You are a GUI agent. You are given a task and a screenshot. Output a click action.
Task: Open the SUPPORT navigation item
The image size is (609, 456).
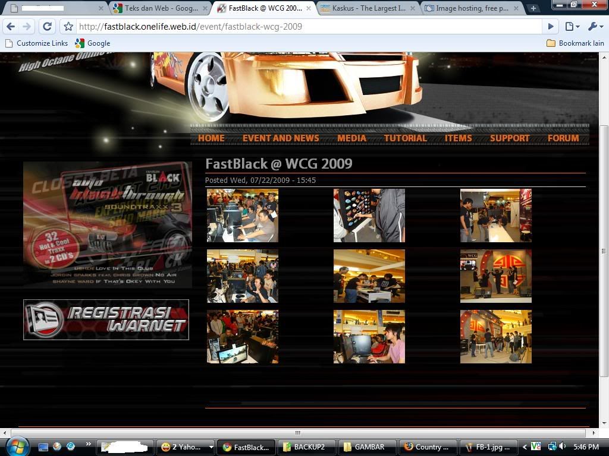(x=510, y=138)
